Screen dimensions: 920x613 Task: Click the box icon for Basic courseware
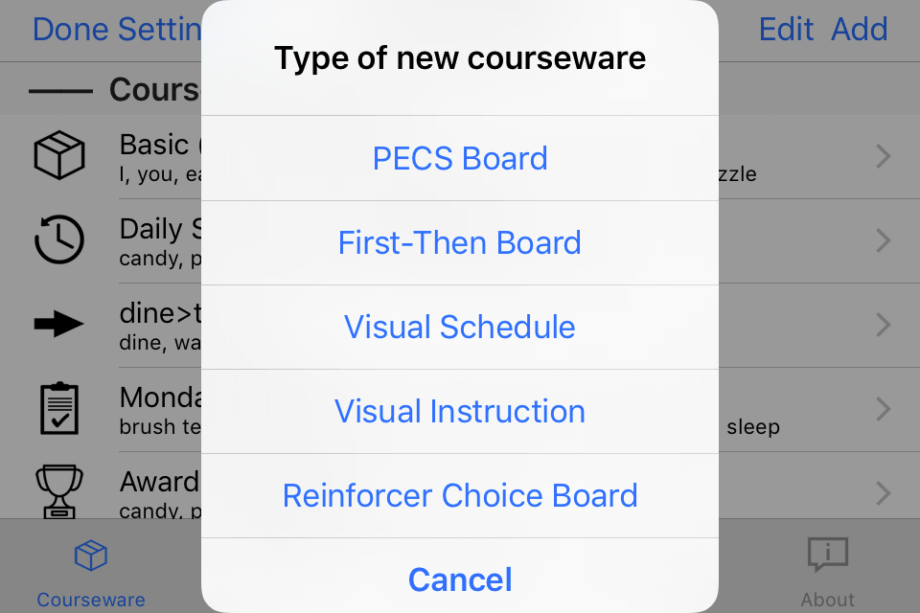tap(59, 155)
